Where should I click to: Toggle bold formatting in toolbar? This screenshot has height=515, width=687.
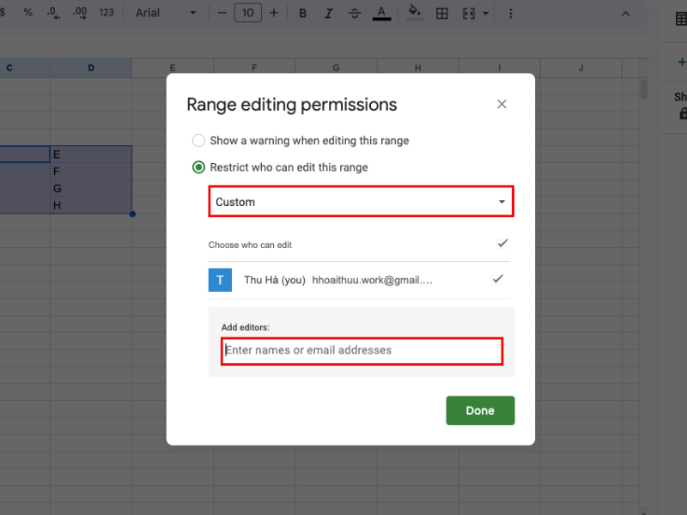pyautogui.click(x=302, y=14)
